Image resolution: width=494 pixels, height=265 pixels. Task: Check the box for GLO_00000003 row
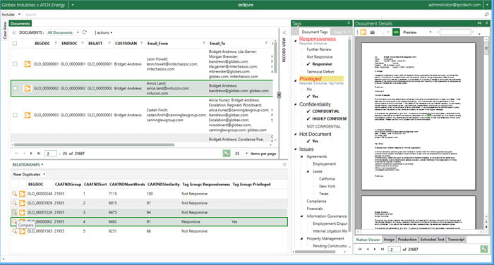(15, 115)
